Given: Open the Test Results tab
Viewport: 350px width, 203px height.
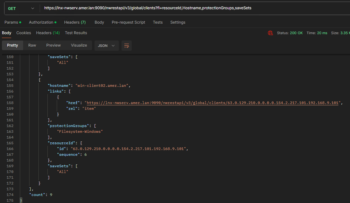Looking at the screenshot, I should pyautogui.click(x=76, y=33).
